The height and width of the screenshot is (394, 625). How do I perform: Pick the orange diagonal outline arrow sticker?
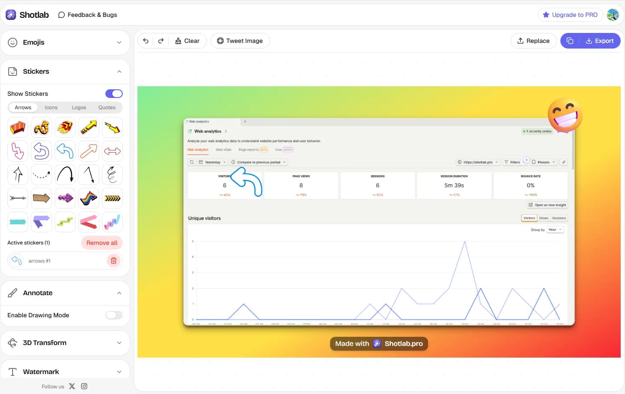click(88, 151)
